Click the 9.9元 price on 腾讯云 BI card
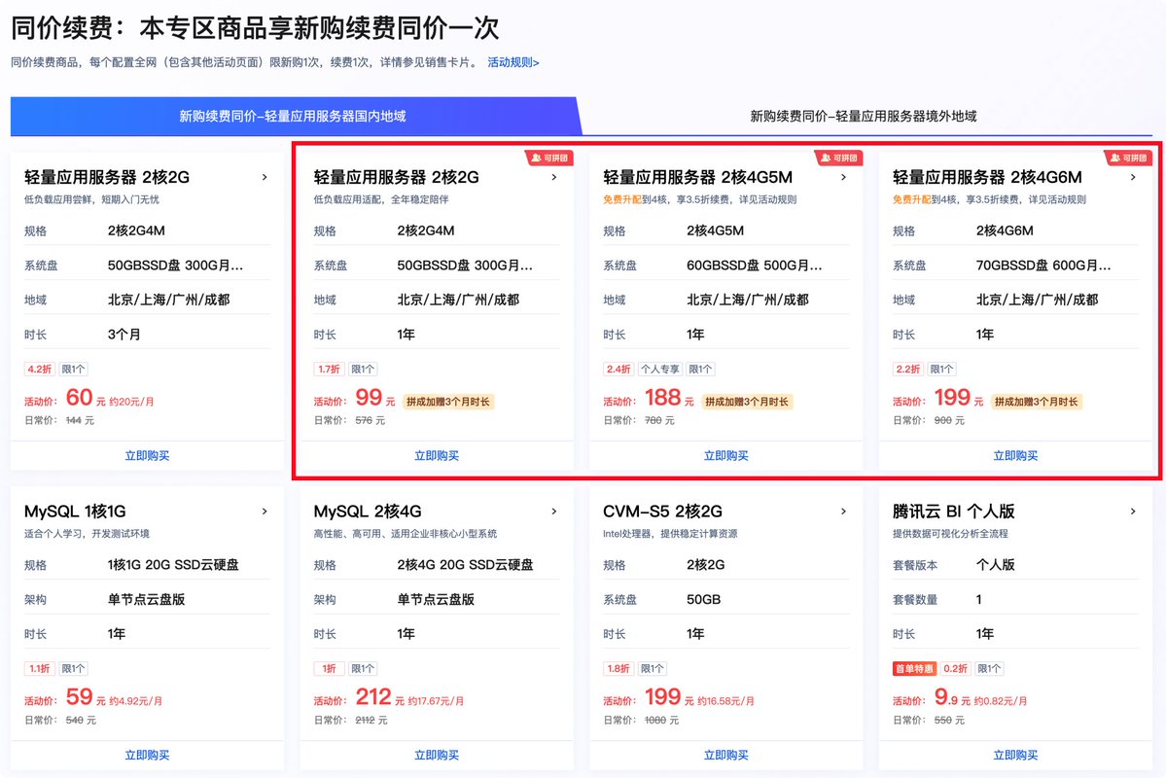The image size is (1166, 778). (953, 697)
